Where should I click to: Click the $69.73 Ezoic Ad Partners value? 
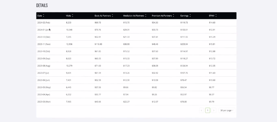pyautogui.click(x=98, y=23)
